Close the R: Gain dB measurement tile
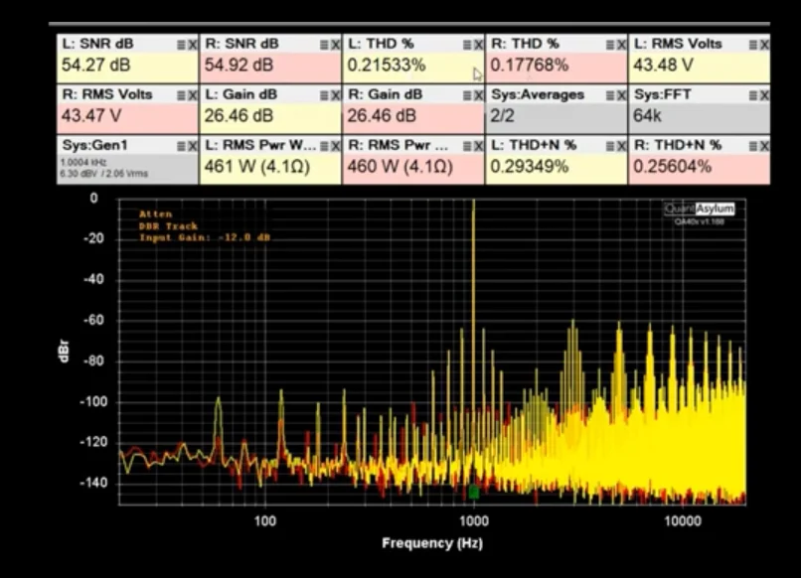The image size is (801, 578). (x=478, y=95)
